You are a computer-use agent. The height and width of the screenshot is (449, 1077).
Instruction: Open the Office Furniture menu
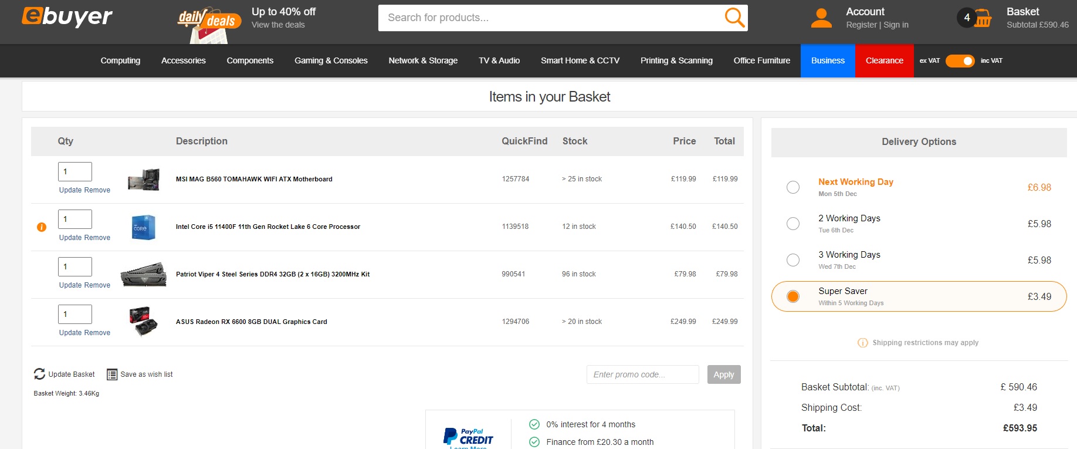point(762,60)
